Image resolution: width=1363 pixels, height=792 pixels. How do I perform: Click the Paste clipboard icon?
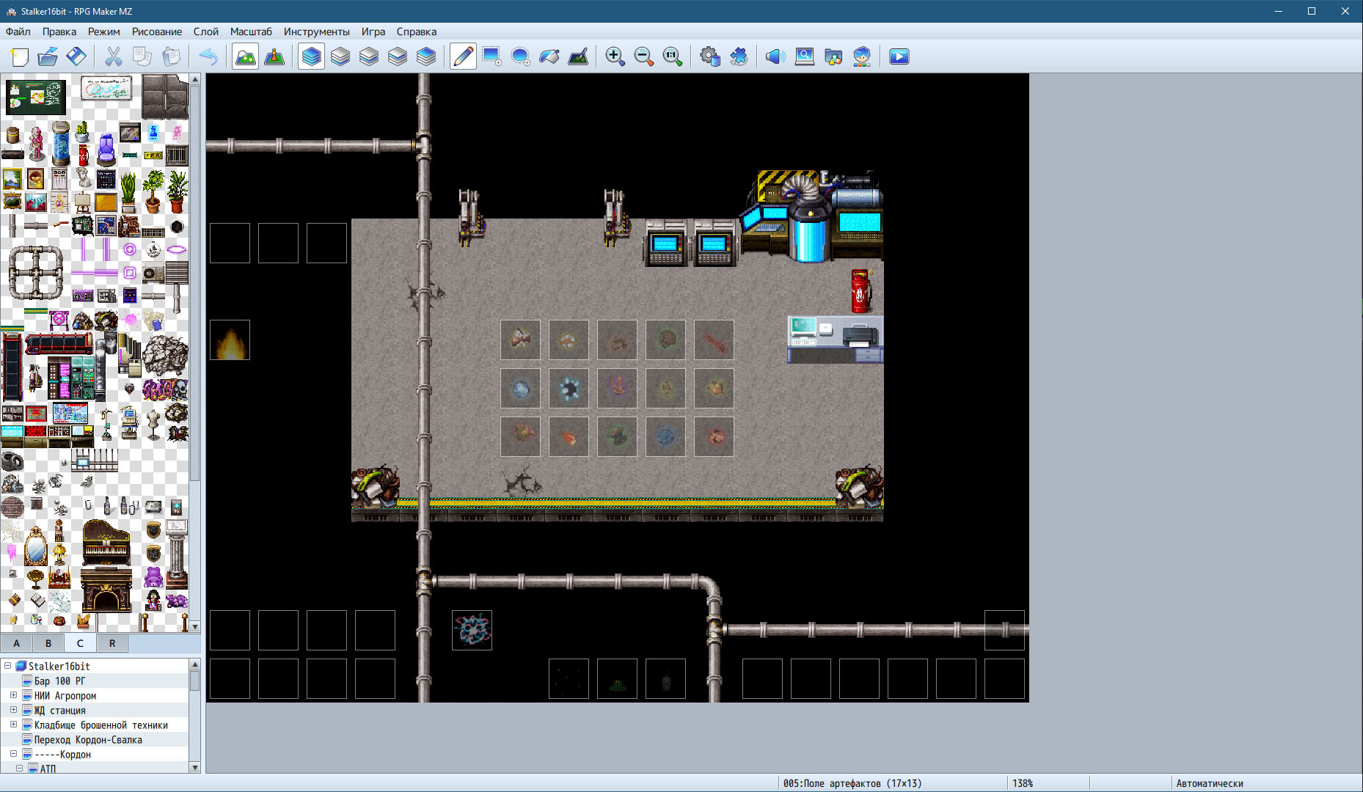[x=170, y=56]
